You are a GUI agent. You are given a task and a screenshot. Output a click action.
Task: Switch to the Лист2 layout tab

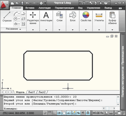[42, 92]
